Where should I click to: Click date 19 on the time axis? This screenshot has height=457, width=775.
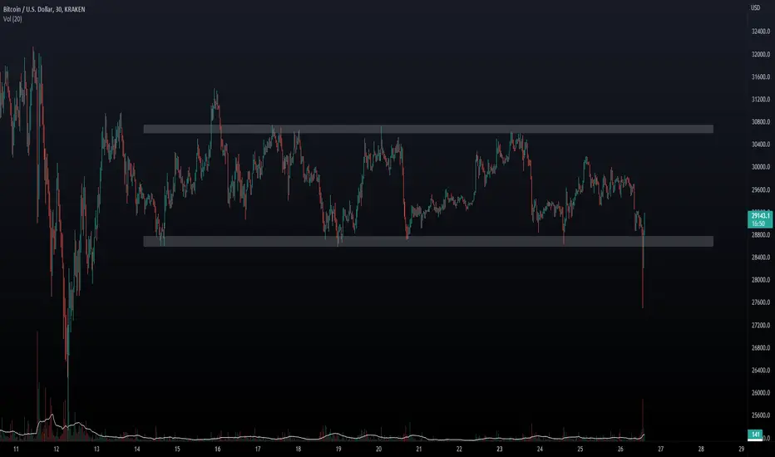pyautogui.click(x=338, y=449)
